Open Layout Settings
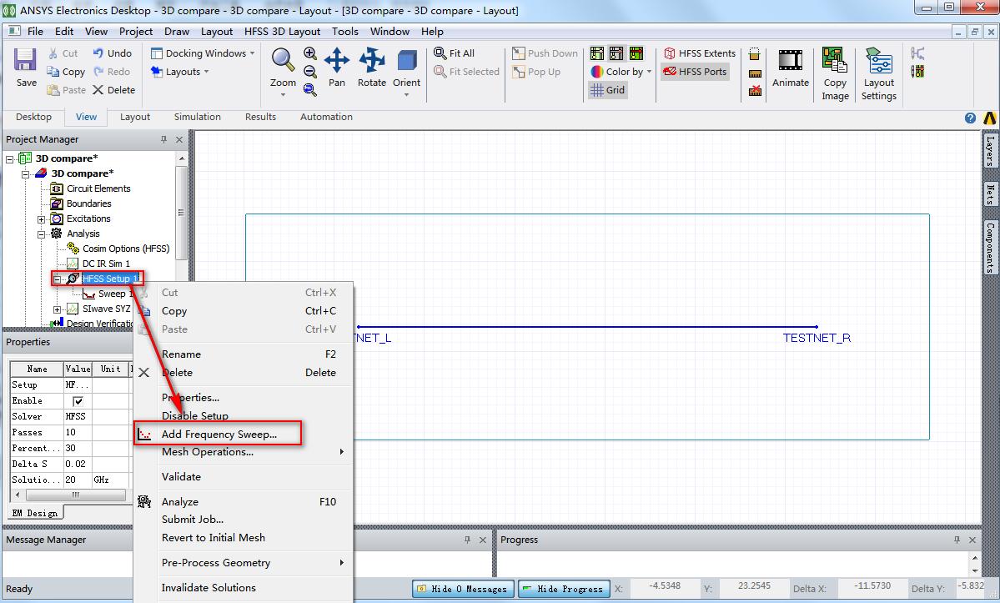Image resolution: width=1000 pixels, height=603 pixels. click(x=879, y=73)
